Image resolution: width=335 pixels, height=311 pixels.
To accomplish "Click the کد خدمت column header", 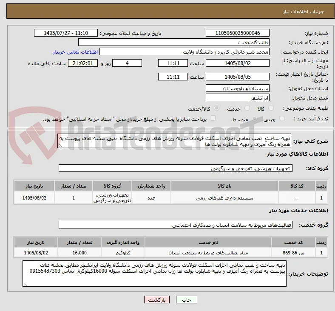I will coord(293,243).
